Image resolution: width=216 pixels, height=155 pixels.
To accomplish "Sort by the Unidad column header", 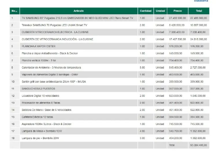I will point(160,11).
